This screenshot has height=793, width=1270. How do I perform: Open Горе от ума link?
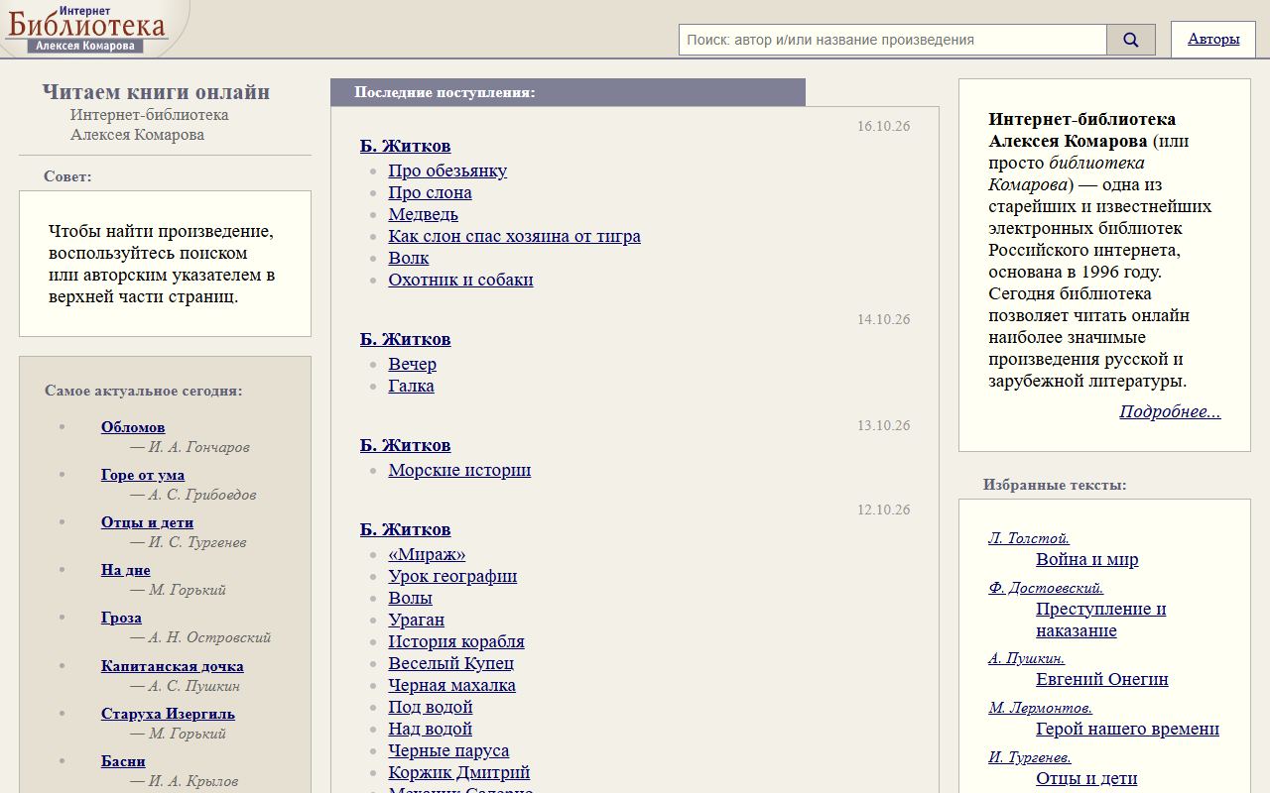pos(143,475)
